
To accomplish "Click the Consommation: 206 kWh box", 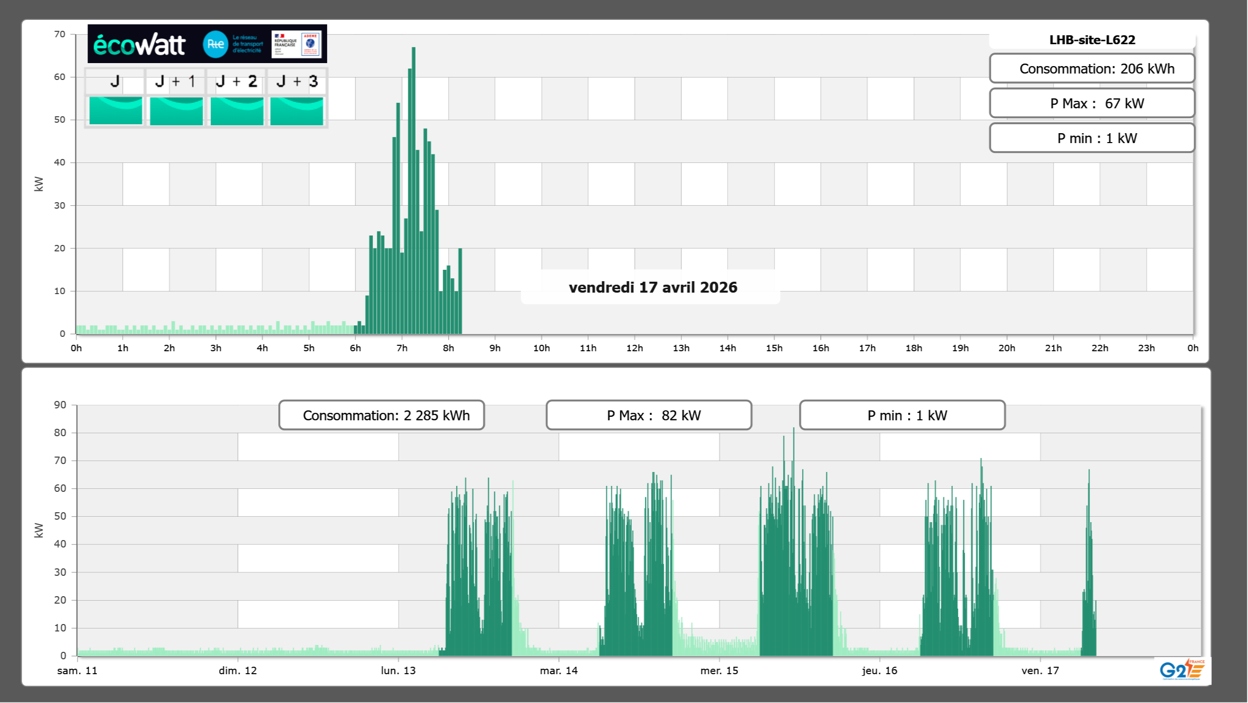I will (1092, 69).
